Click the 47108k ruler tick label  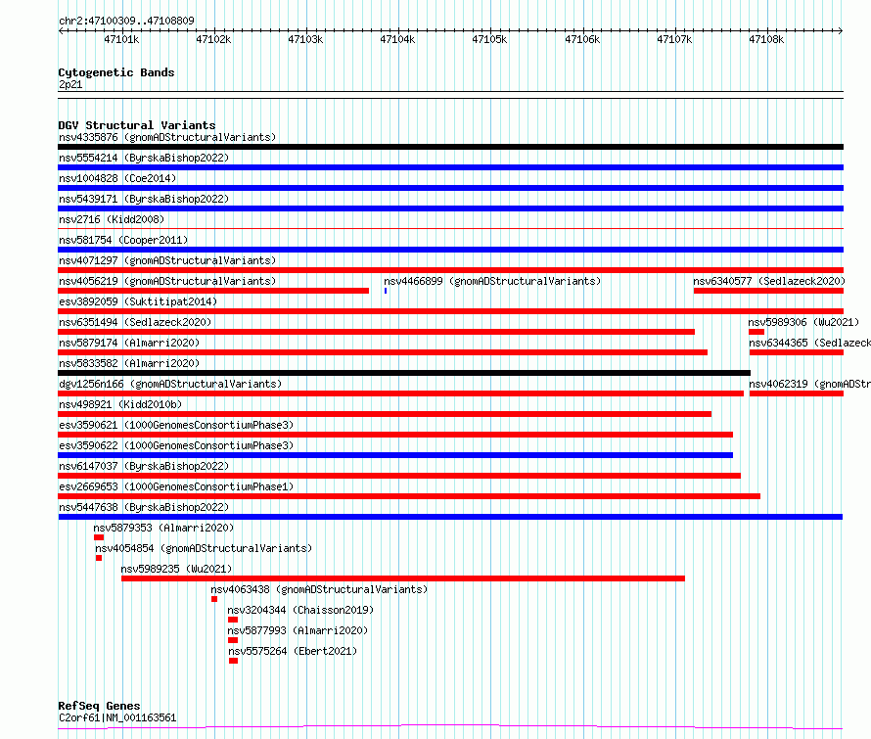click(x=766, y=39)
